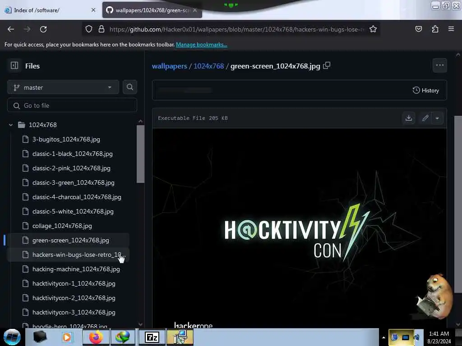Reload the page with the refresh icon
The width and height of the screenshot is (462, 346).
pyautogui.click(x=43, y=29)
